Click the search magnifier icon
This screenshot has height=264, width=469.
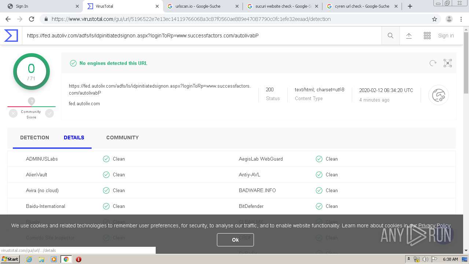coord(391,36)
